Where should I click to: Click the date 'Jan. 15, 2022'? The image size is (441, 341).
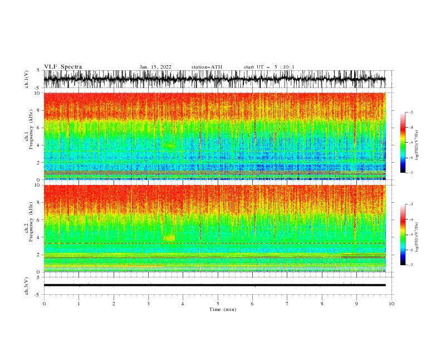(155, 67)
